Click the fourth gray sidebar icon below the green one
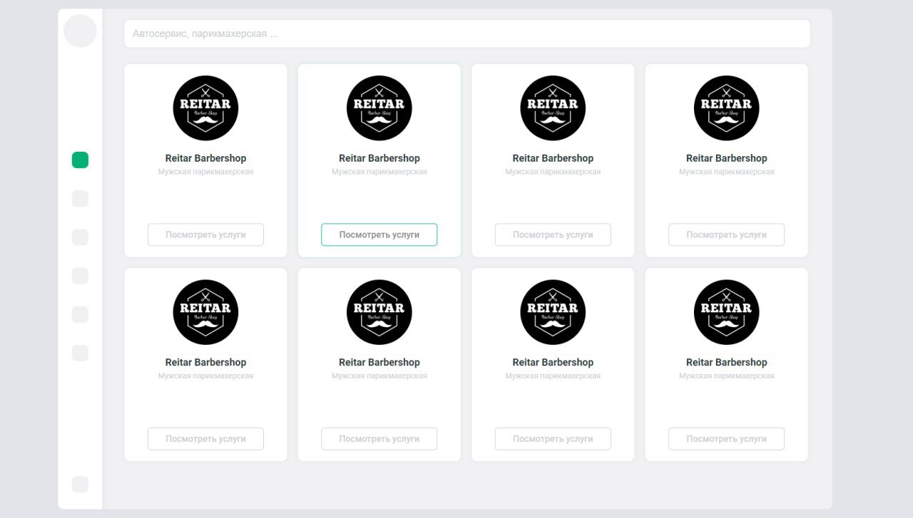Image resolution: width=913 pixels, height=518 pixels. tap(80, 314)
